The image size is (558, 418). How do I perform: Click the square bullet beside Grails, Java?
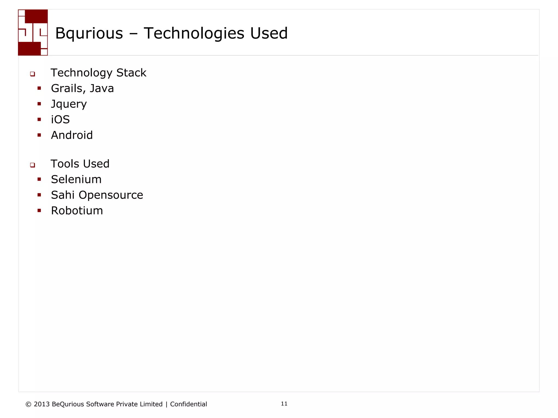(39, 88)
